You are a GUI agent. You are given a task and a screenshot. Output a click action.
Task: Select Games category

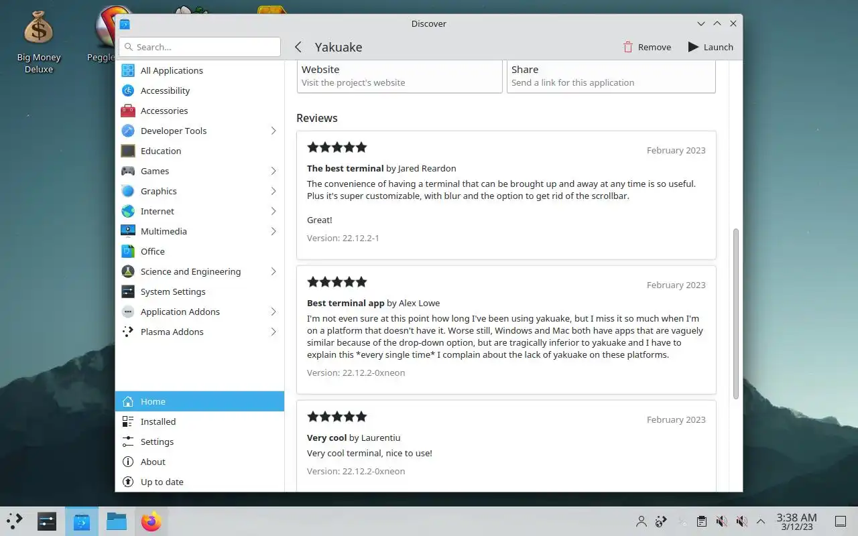pyautogui.click(x=200, y=171)
